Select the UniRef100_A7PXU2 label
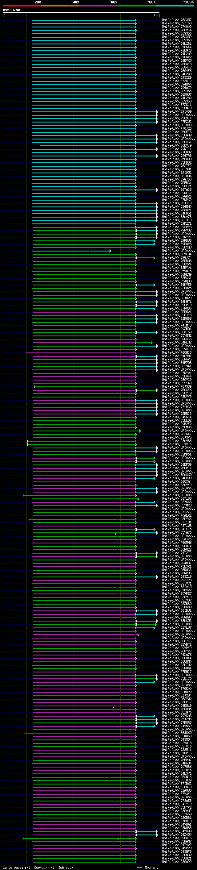Viewport: 197px width, 870px height. 177,122
